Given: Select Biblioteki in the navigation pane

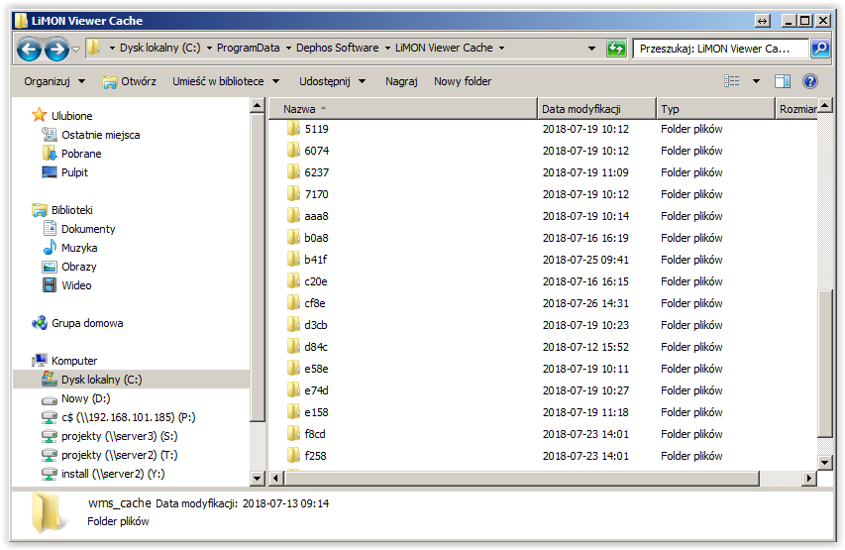Looking at the screenshot, I should [71, 210].
